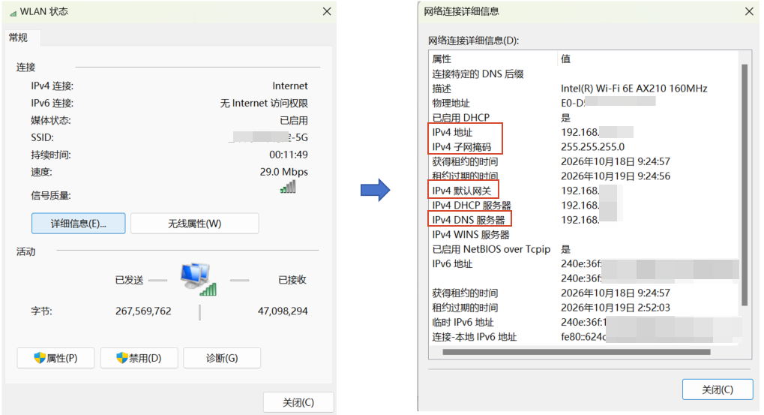Click the X close icon of 网络连接详细信息
The height and width of the screenshot is (415, 764).
click(749, 11)
